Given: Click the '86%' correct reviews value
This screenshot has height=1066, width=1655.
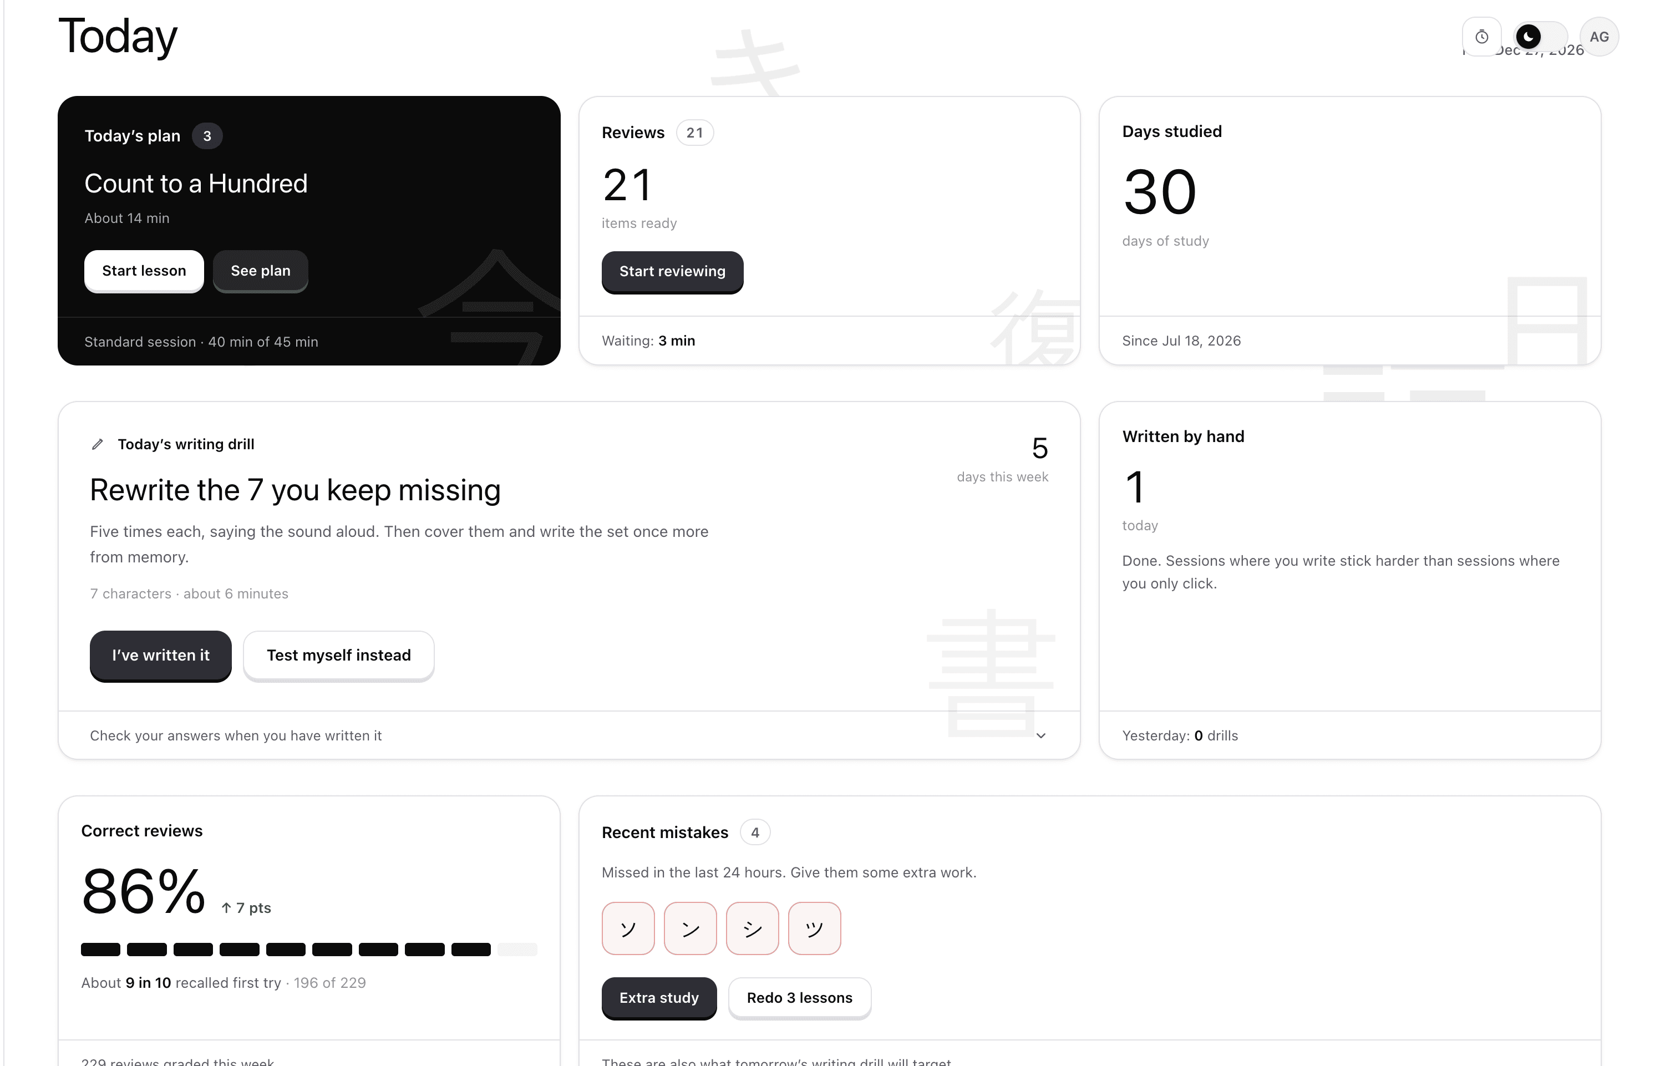Looking at the screenshot, I should [x=143, y=891].
